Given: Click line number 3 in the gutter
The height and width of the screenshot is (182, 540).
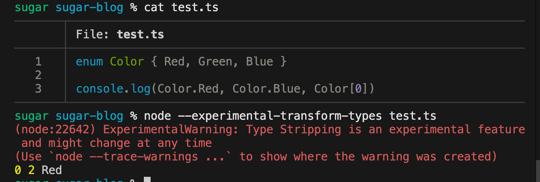Looking at the screenshot, I should [x=38, y=89].
